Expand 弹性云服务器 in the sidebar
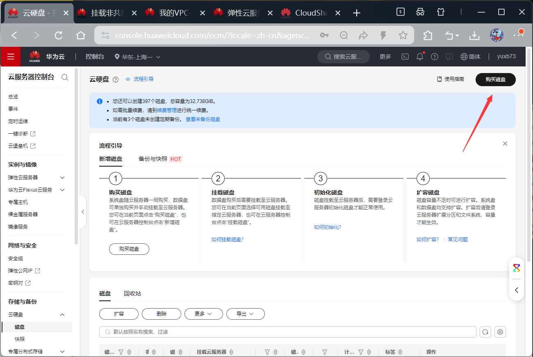Viewport: 533px width, 357px height. tap(62, 178)
